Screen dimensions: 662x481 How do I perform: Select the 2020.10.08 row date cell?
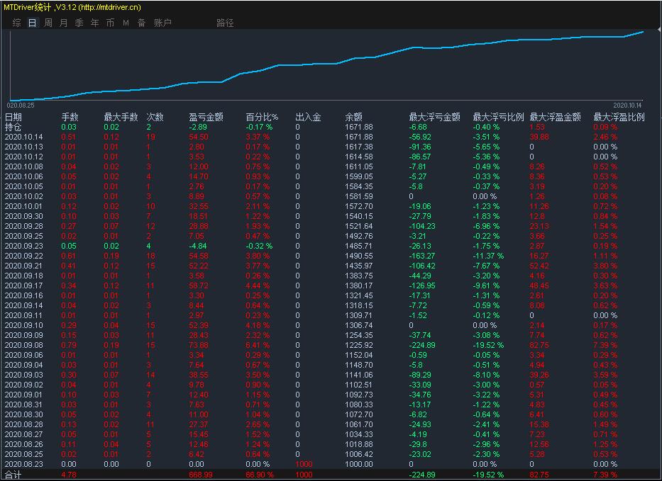[23, 166]
